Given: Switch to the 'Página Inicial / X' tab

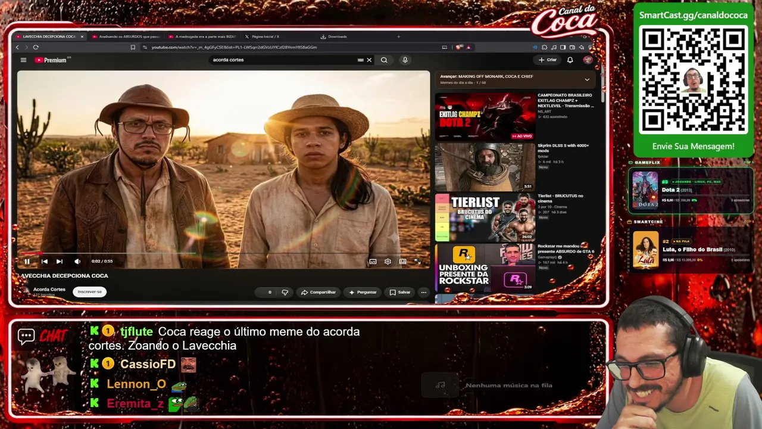Looking at the screenshot, I should [262, 36].
